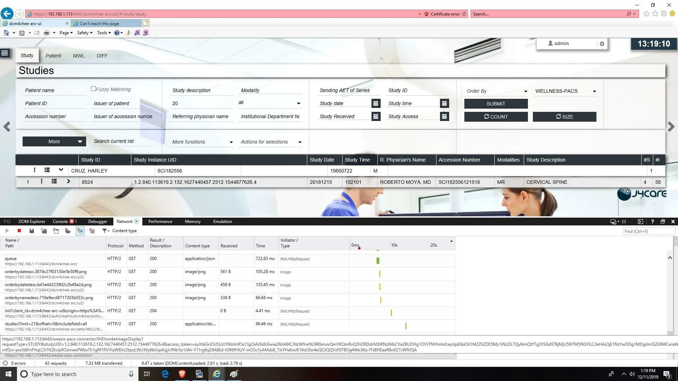The width and height of the screenshot is (678, 381).
Task: Expand the More filters button
Action: (54, 141)
